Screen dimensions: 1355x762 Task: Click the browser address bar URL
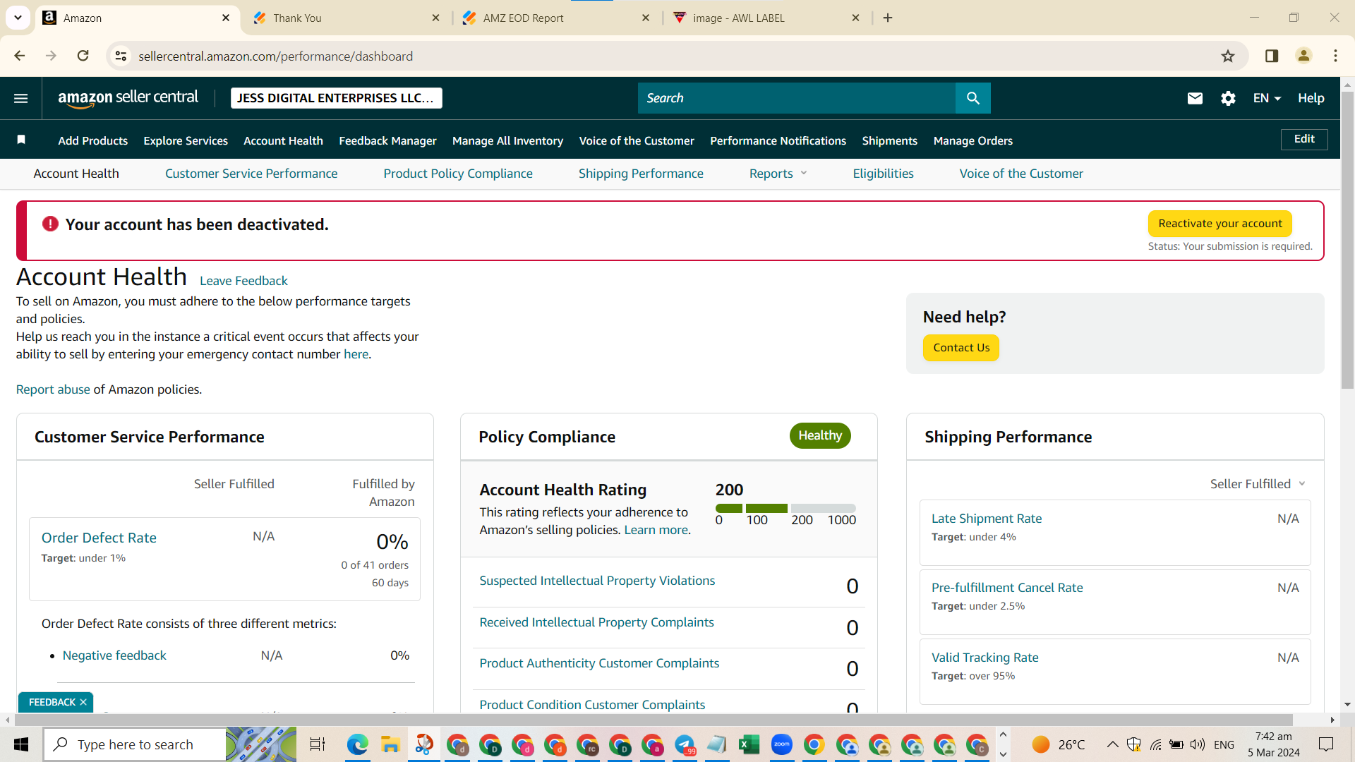[275, 56]
